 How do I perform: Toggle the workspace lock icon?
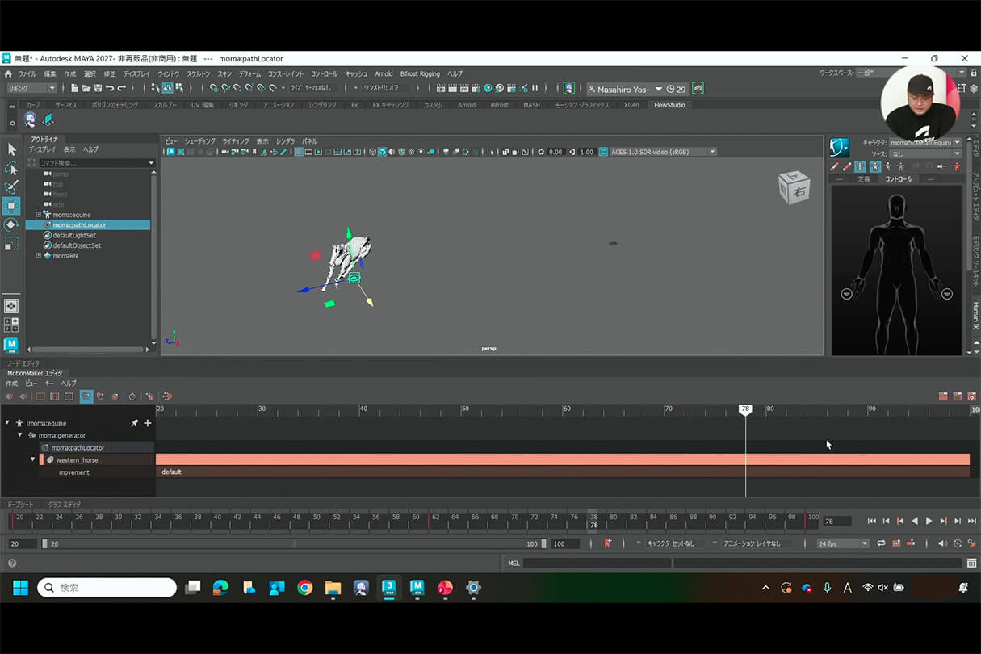(972, 73)
